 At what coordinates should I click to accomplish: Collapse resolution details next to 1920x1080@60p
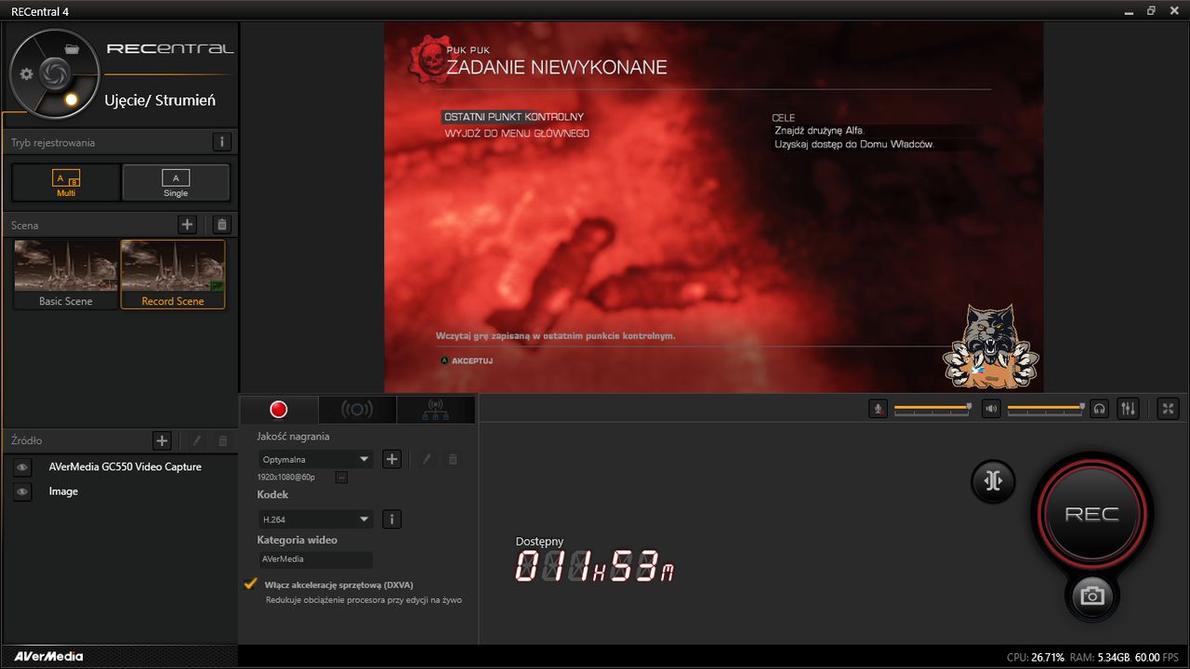341,478
